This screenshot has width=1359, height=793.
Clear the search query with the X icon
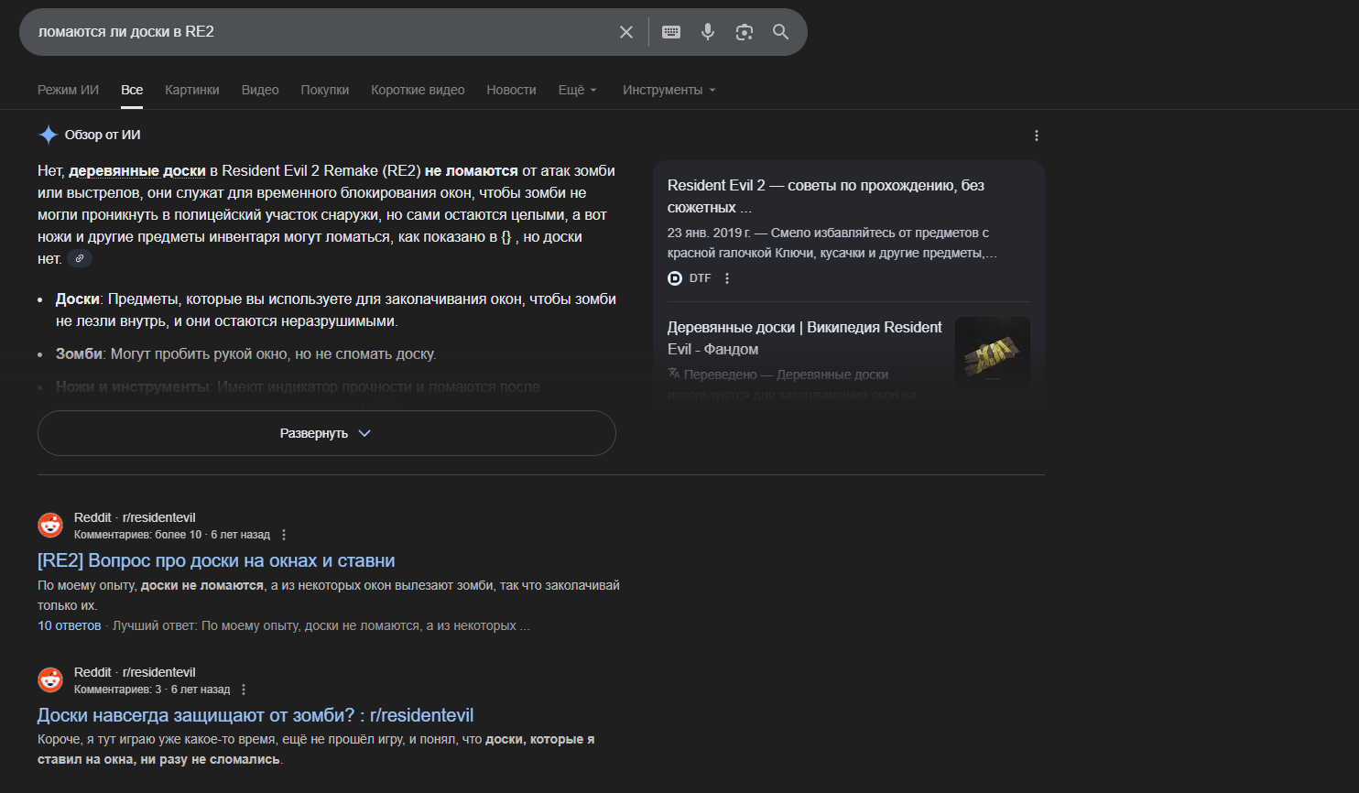pos(626,32)
